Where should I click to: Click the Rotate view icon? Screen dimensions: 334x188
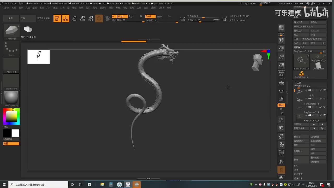click(281, 145)
